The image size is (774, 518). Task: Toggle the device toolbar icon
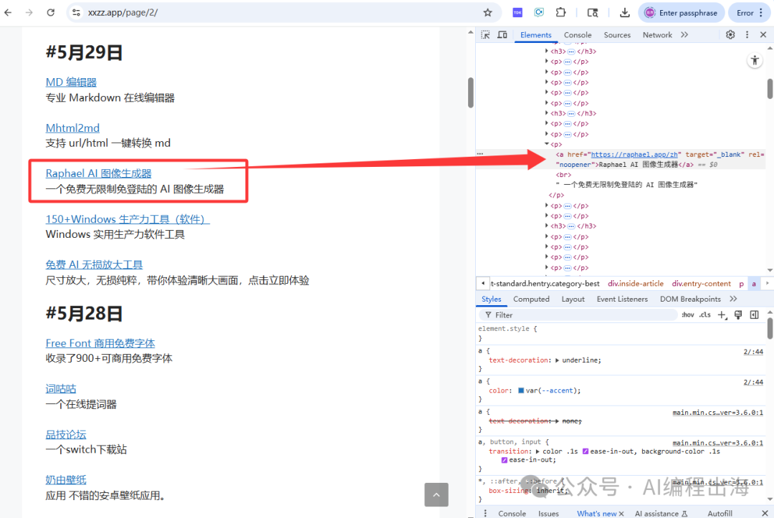click(502, 34)
